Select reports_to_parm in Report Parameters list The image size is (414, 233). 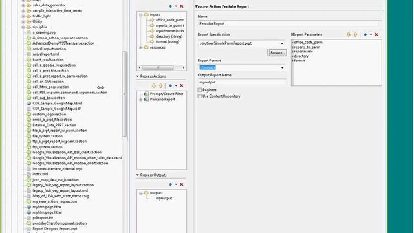click(307, 47)
